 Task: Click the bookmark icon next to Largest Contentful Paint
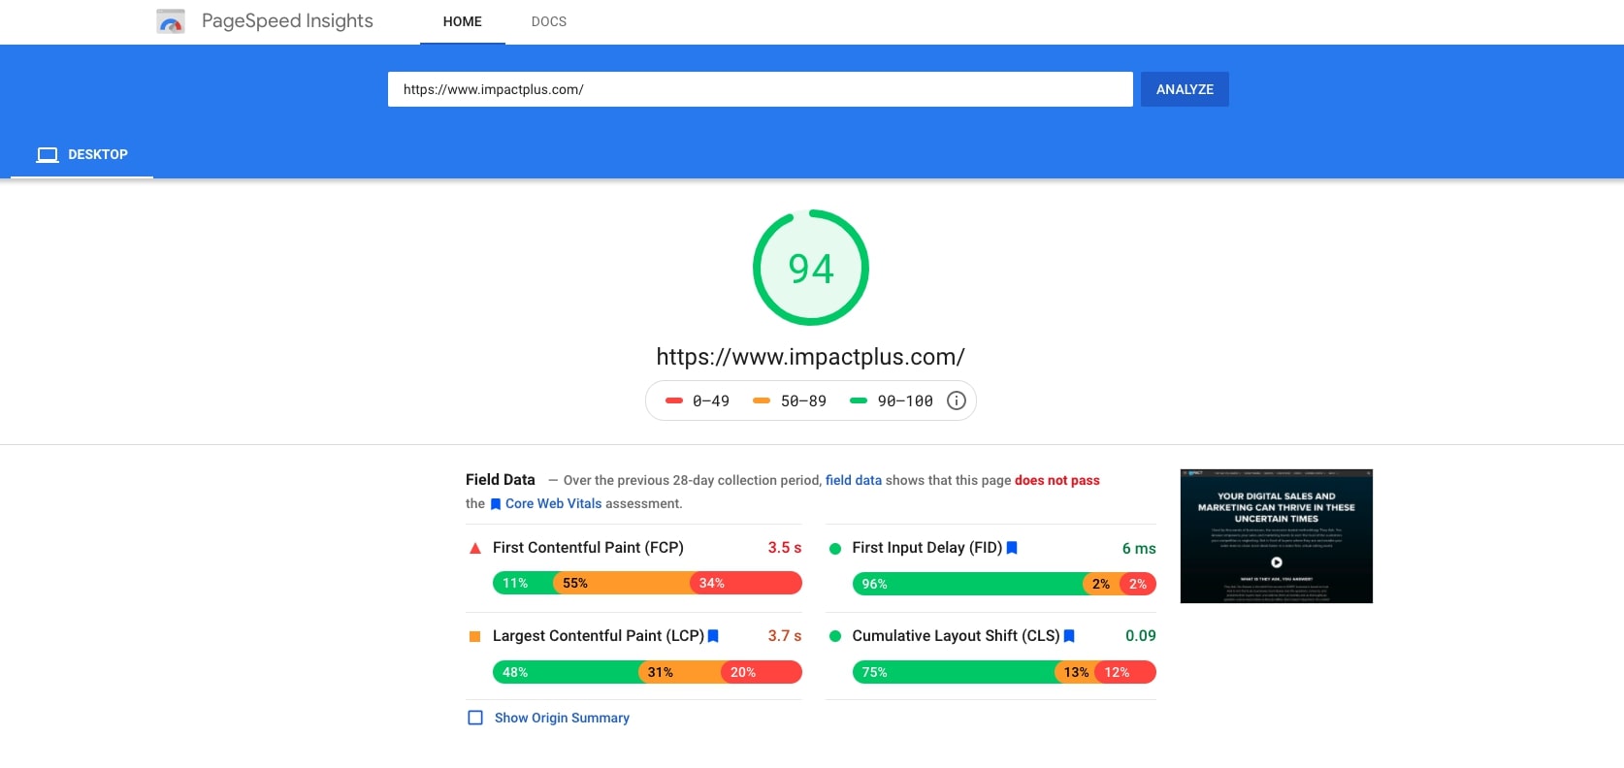pyautogui.click(x=713, y=636)
